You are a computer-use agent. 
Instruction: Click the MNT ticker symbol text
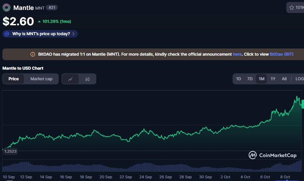tap(40, 8)
